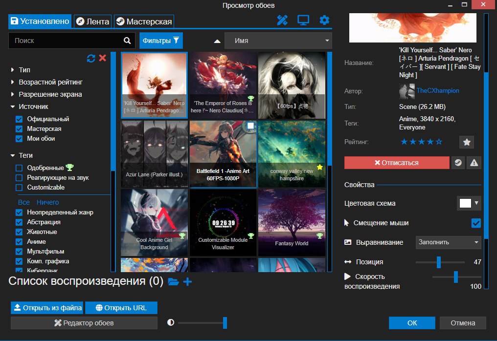Collapse the Теги filter section

21,155
